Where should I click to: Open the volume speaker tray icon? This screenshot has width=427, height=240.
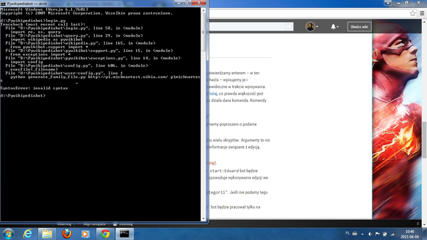[x=370, y=234]
